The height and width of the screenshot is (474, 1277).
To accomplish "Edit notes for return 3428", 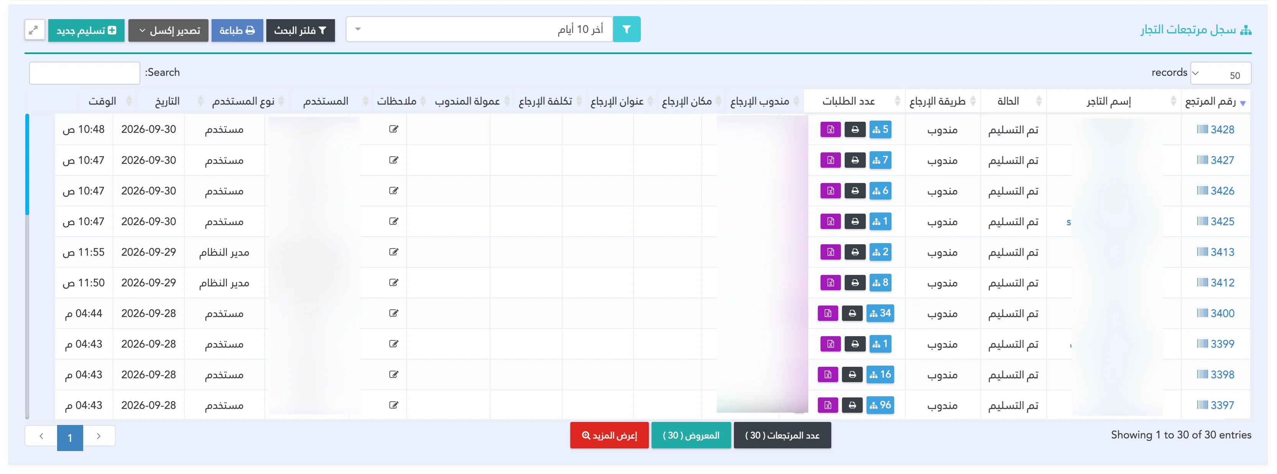I will 394,129.
